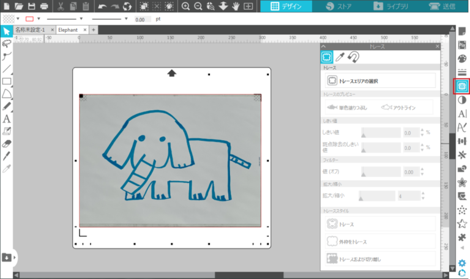The width and height of the screenshot is (470, 279).
Task: Open a file with the folder icon
Action: (x=19, y=6)
